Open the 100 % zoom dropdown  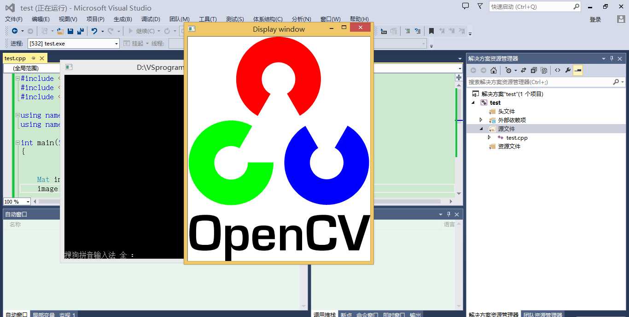pyautogui.click(x=28, y=202)
